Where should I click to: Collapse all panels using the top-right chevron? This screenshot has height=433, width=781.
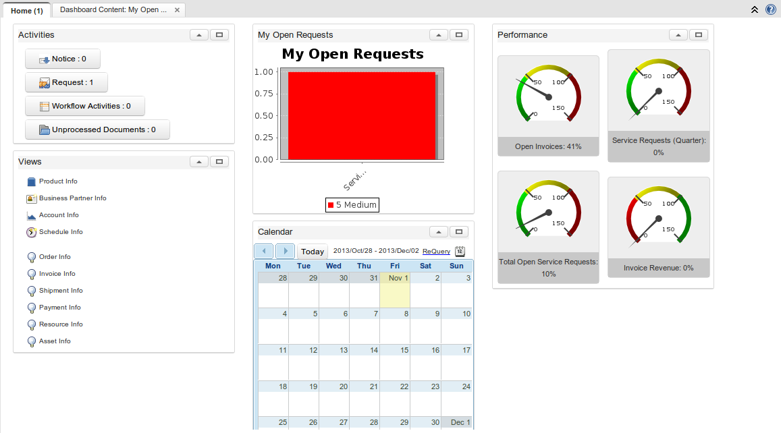(x=754, y=9)
